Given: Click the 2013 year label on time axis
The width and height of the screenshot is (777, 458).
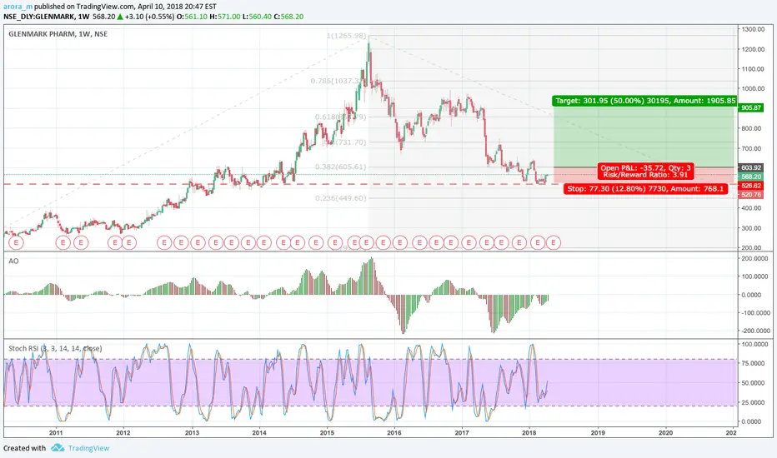Looking at the screenshot, I should (193, 433).
